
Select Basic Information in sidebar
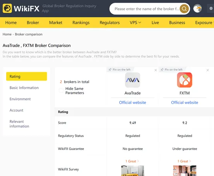coord(24,88)
